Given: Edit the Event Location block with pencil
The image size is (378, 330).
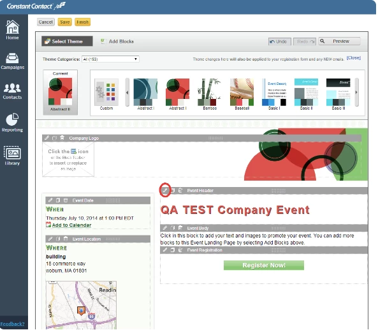Looking at the screenshot, I should (50, 239).
